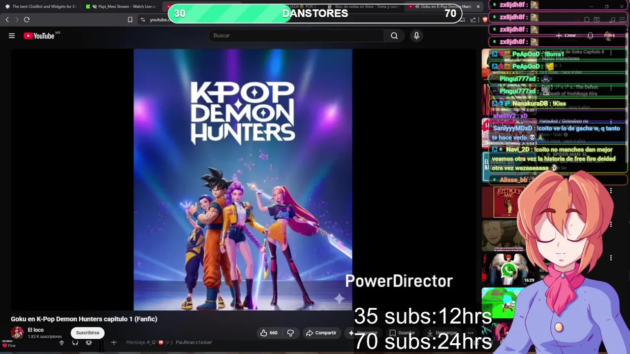Toggle headphones deafen in bottom panel
This screenshot has width=630, height=354.
click(x=75, y=343)
